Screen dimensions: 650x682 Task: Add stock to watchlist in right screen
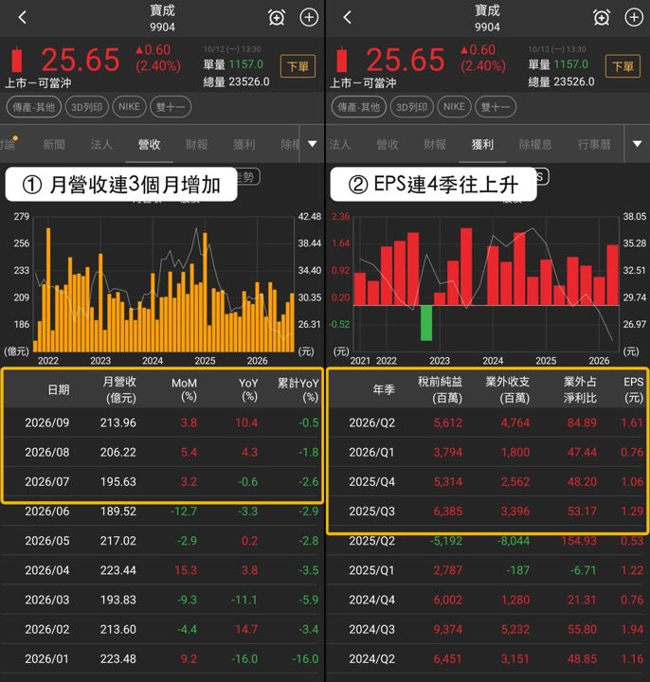[634, 18]
